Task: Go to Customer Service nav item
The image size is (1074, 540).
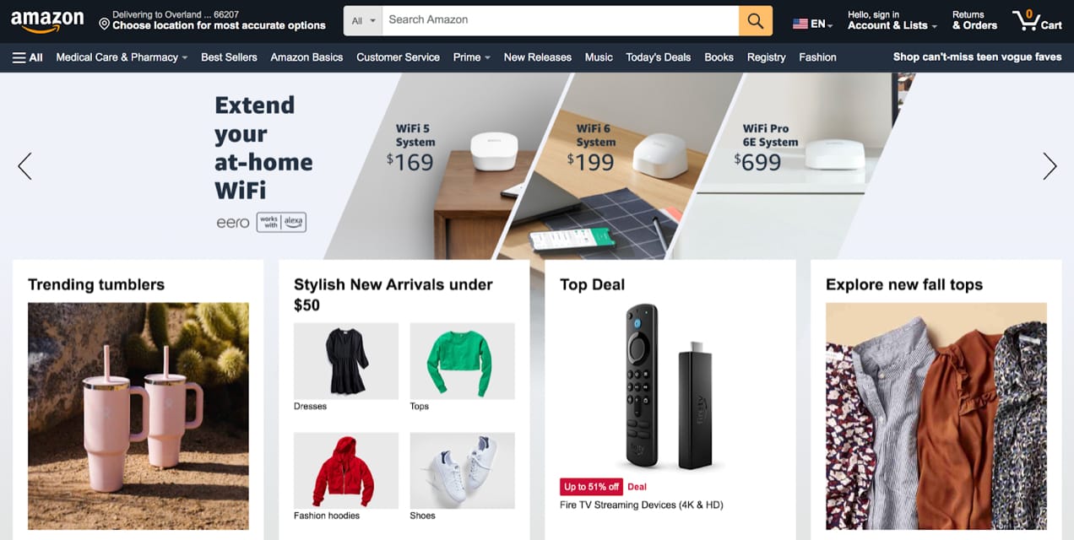Action: pyautogui.click(x=398, y=57)
